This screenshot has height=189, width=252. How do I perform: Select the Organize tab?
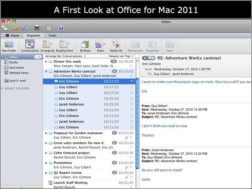tap(33, 35)
